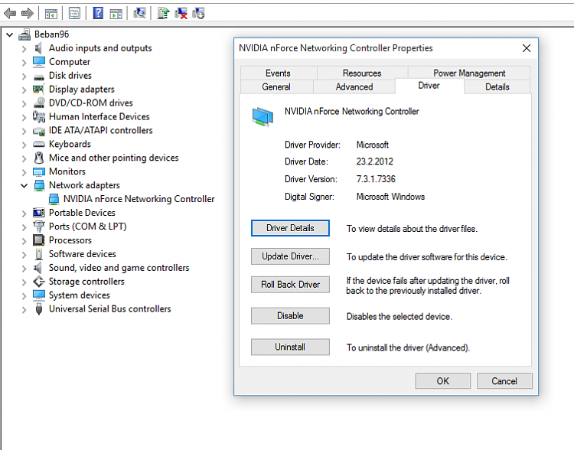
Task: Click the Forward arrow toolbar icon
Action: pyautogui.click(x=27, y=14)
